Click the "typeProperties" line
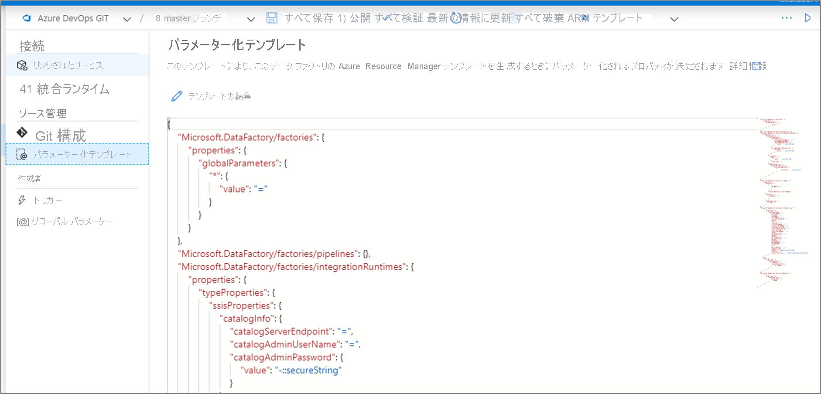The height and width of the screenshot is (394, 821). point(237,292)
